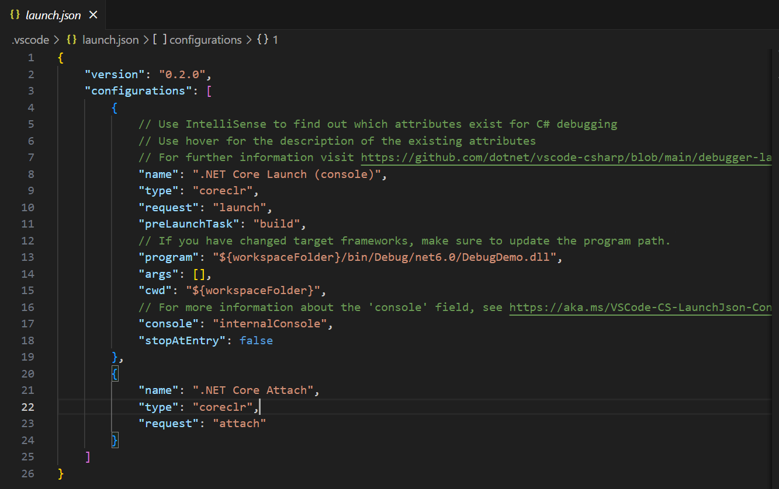Click line number 13 in the gutter

pyautogui.click(x=27, y=257)
